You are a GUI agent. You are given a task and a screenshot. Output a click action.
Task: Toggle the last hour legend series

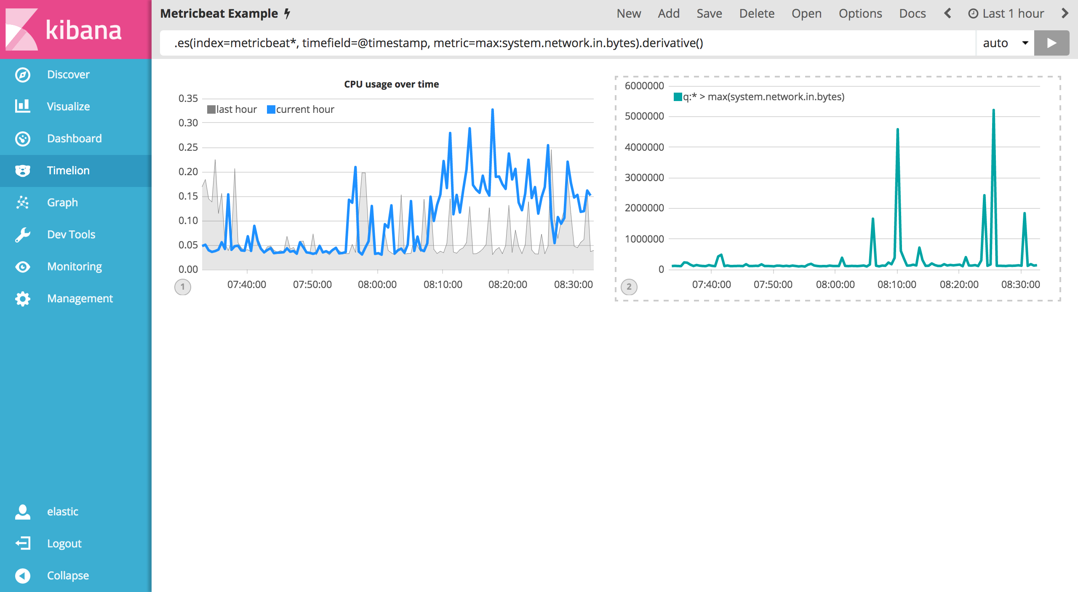232,109
